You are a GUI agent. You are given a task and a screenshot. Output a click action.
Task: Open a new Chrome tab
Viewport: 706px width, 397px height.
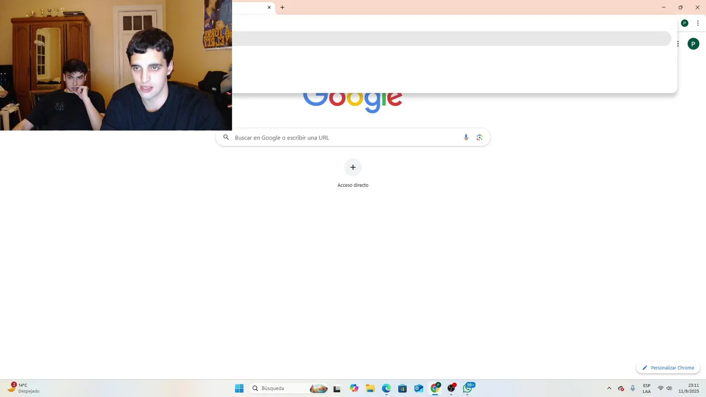[282, 8]
